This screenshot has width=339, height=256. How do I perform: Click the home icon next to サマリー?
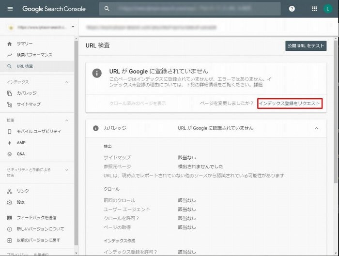point(10,44)
